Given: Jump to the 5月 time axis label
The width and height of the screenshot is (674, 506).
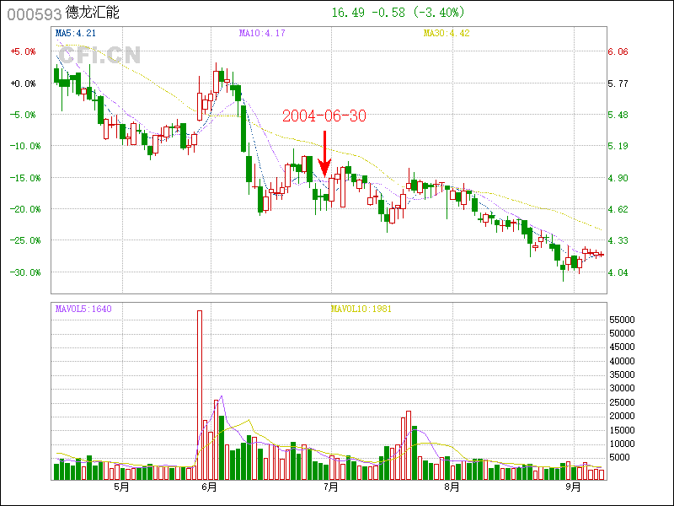Looking at the screenshot, I should click(x=121, y=487).
